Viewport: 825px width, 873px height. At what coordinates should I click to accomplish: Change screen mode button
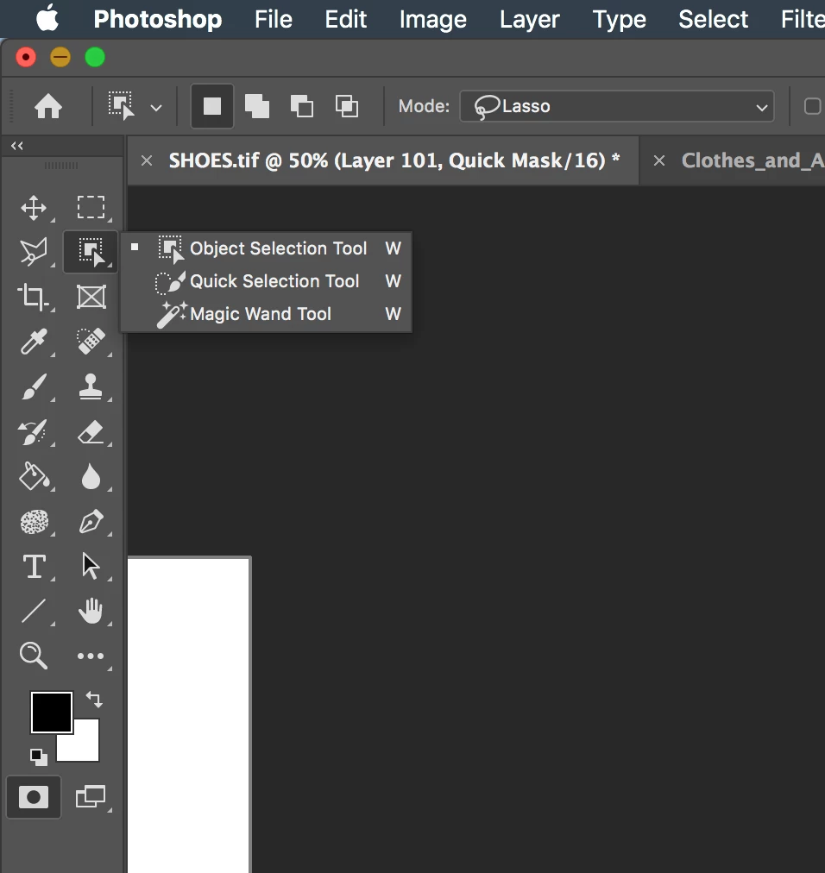tap(91, 797)
